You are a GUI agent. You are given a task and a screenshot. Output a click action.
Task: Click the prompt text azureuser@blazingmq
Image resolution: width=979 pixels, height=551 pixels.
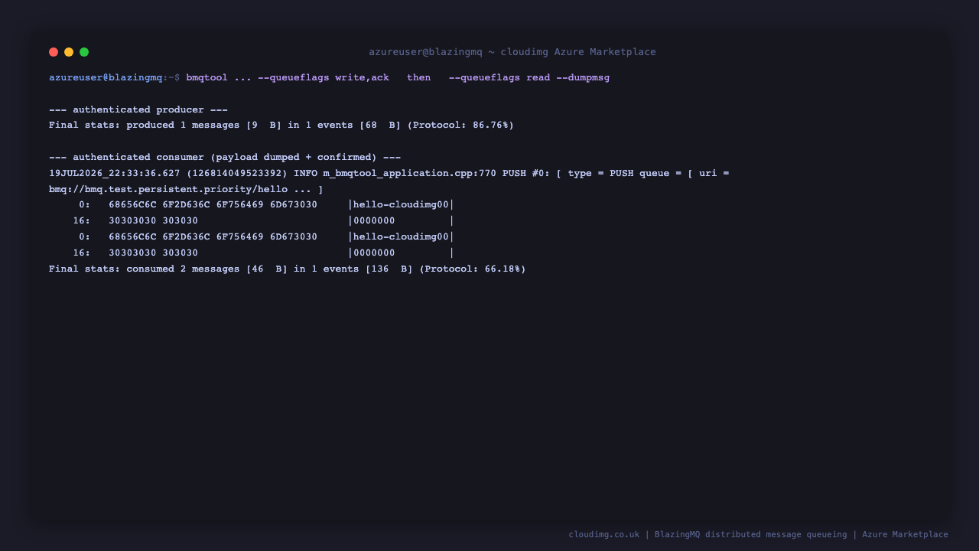click(106, 78)
